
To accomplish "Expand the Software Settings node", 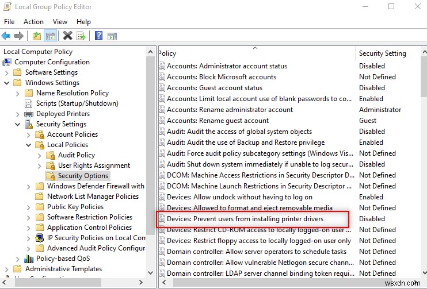I will (x=7, y=72).
